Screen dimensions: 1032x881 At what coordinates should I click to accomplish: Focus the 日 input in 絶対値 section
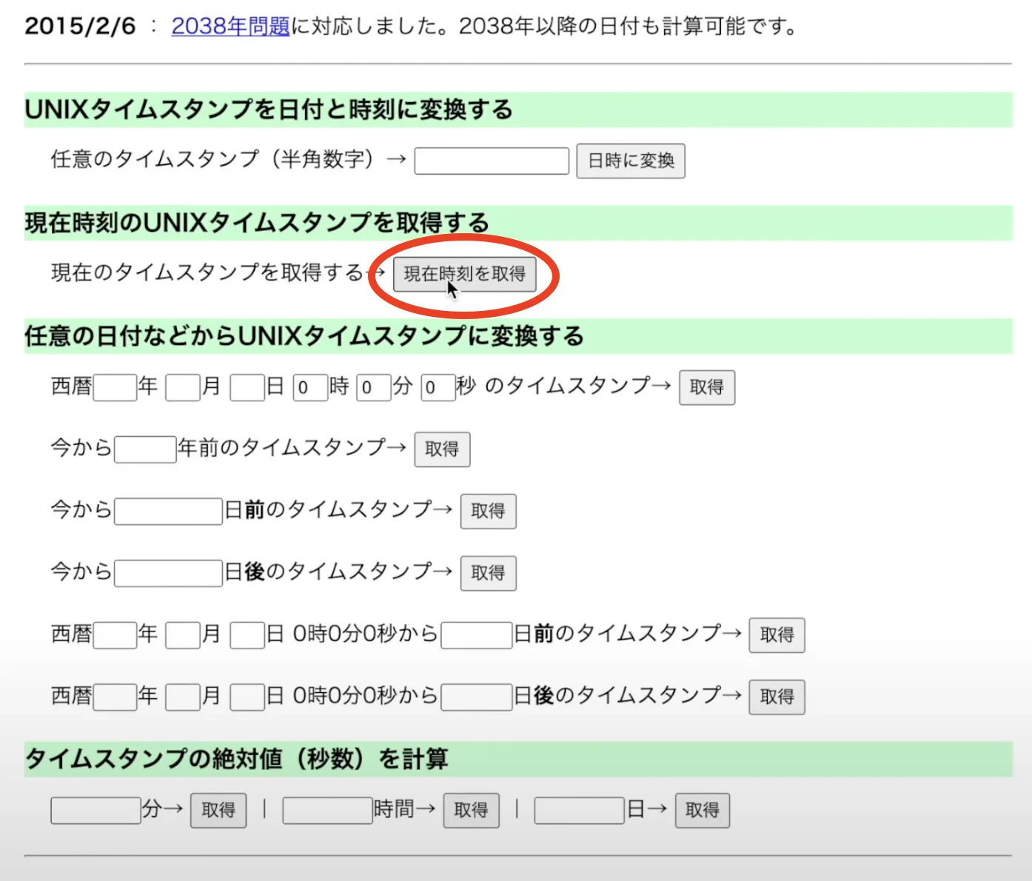coord(579,811)
